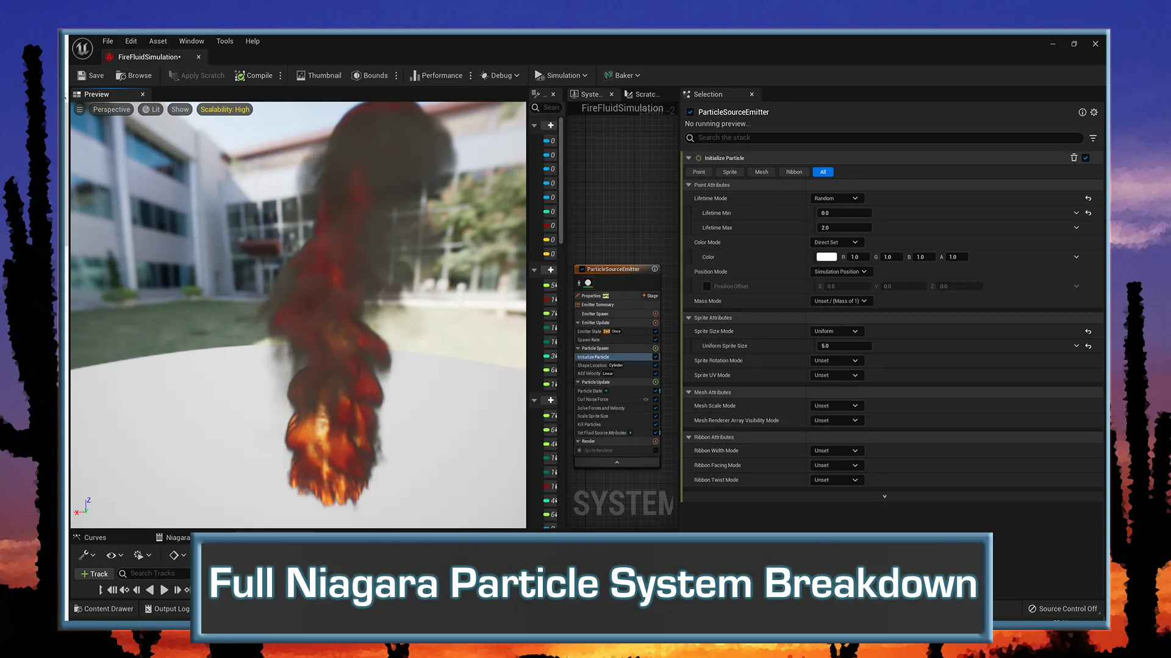Click the Compile icon in the toolbar
This screenshot has width=1171, height=658.
pos(241,75)
